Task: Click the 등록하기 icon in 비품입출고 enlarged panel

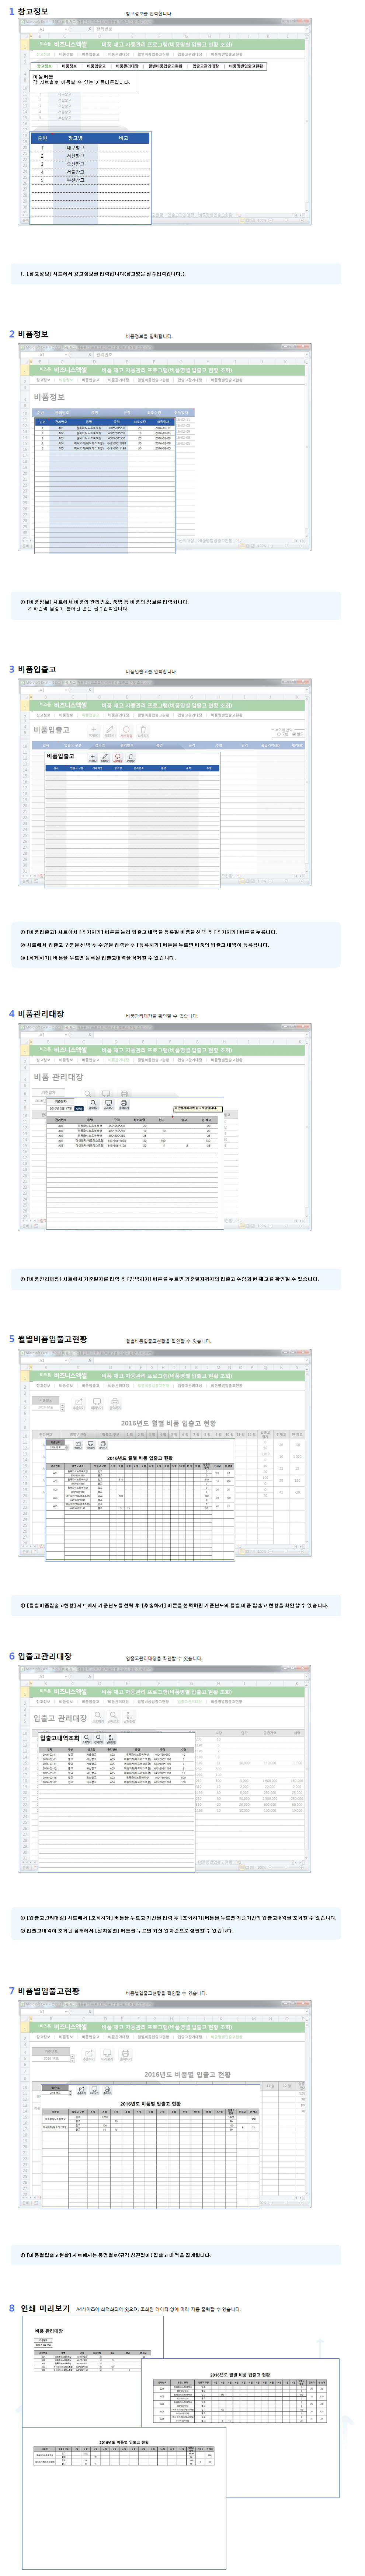Action: point(105,757)
